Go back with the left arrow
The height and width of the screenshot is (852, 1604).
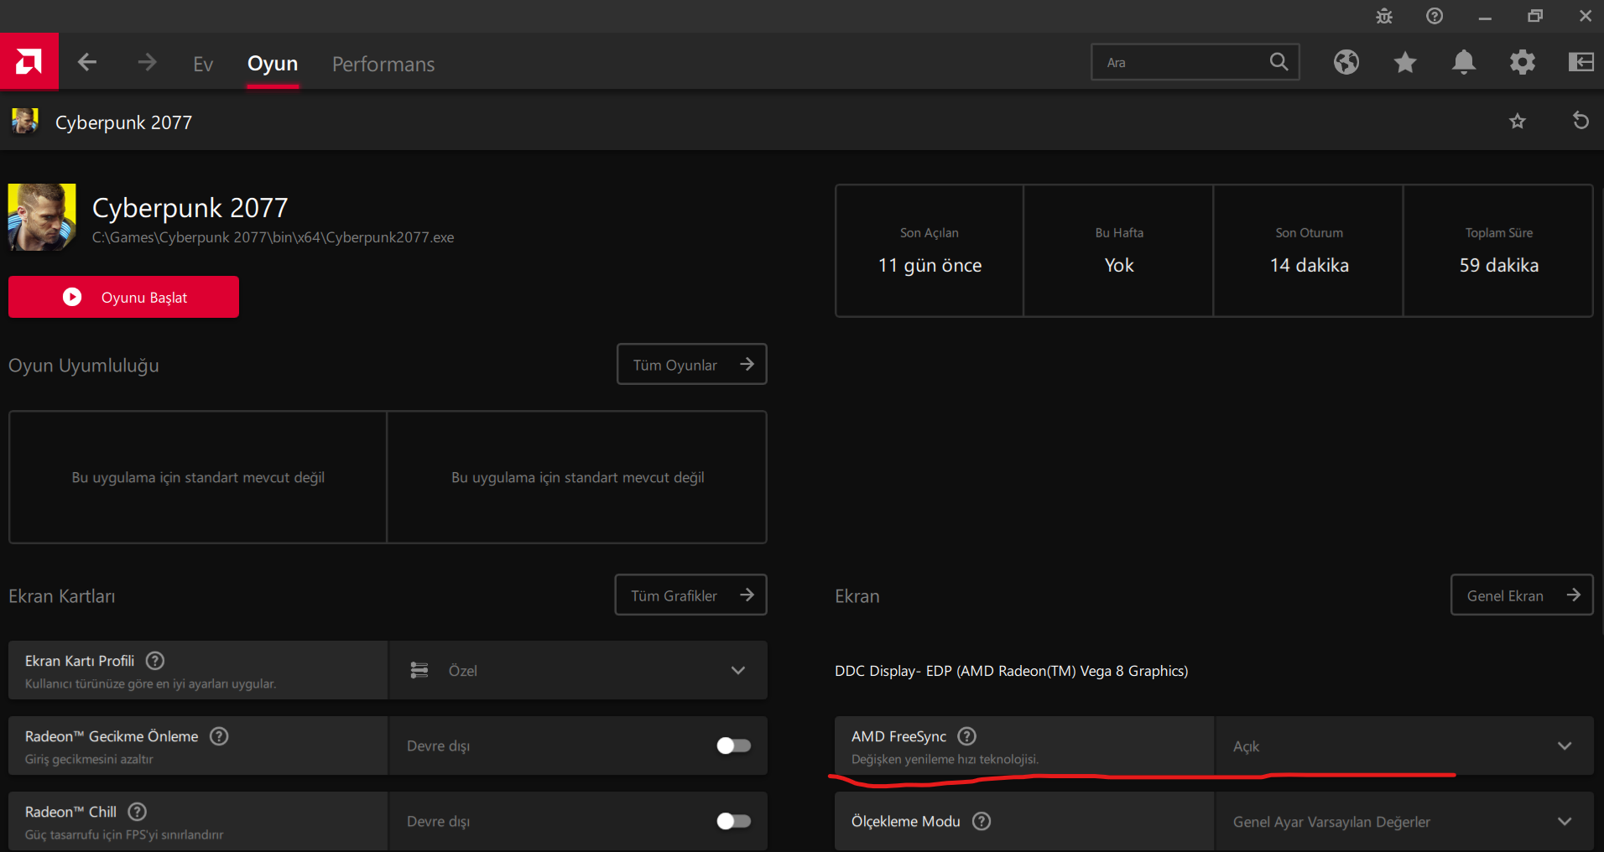pyautogui.click(x=87, y=62)
